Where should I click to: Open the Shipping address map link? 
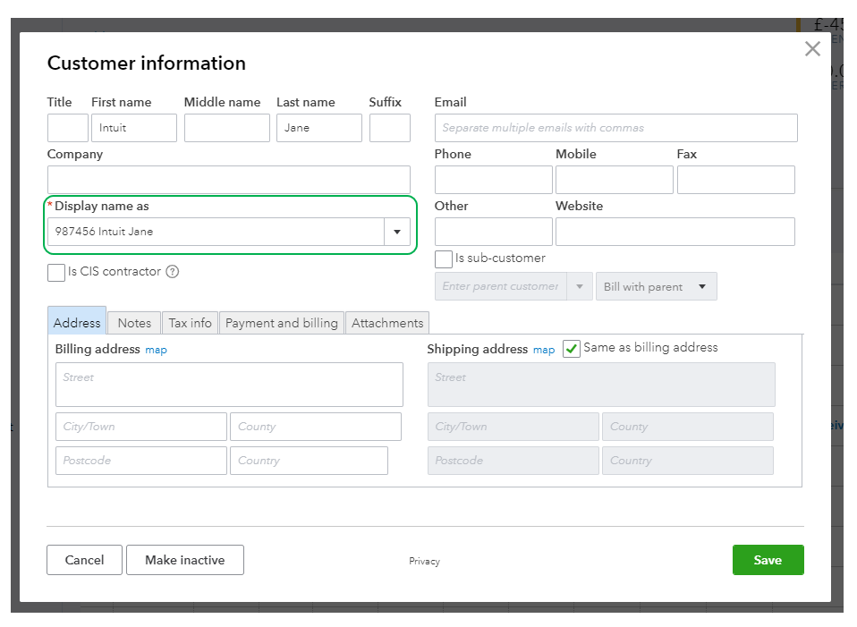(544, 350)
